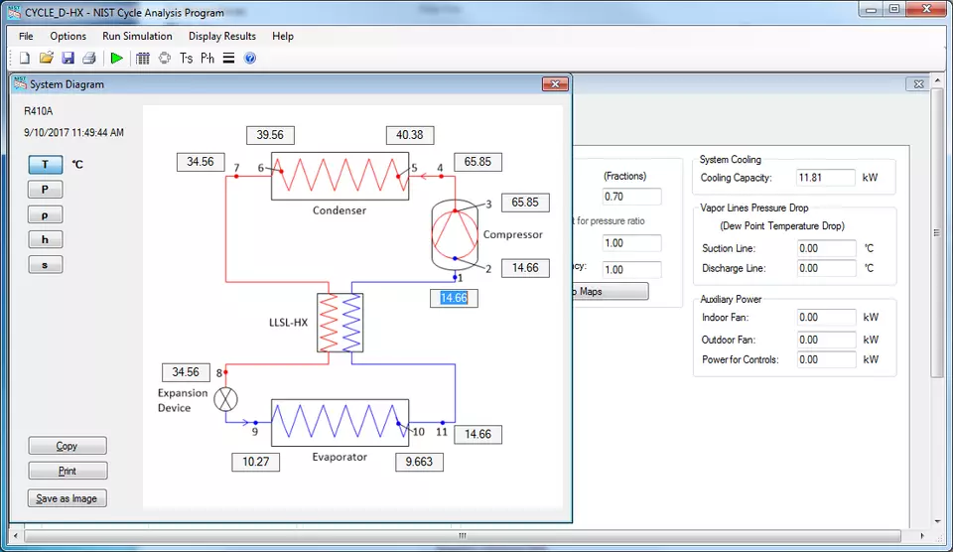Click the horizontal scrollbar thumb

[463, 535]
